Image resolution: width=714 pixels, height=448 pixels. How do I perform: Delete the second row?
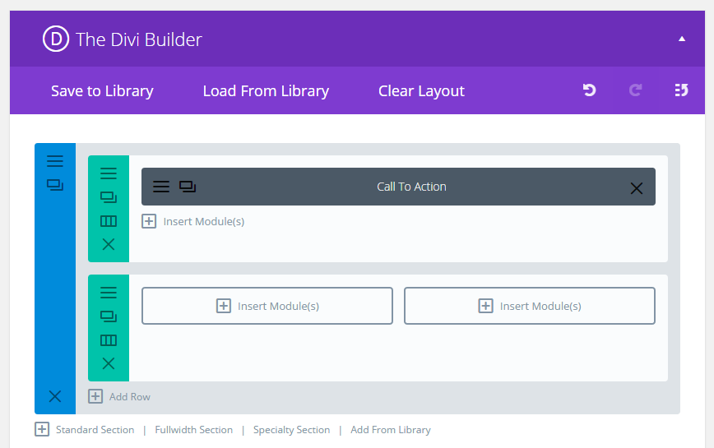pos(109,363)
